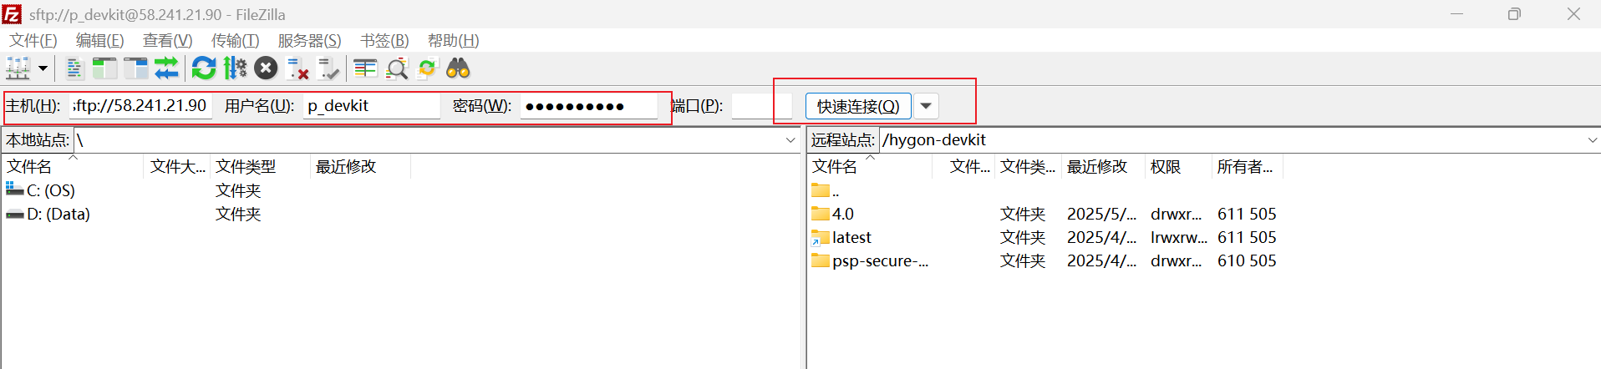Expand the 远程站点 path dropdown
1601x369 pixels.
1593,140
